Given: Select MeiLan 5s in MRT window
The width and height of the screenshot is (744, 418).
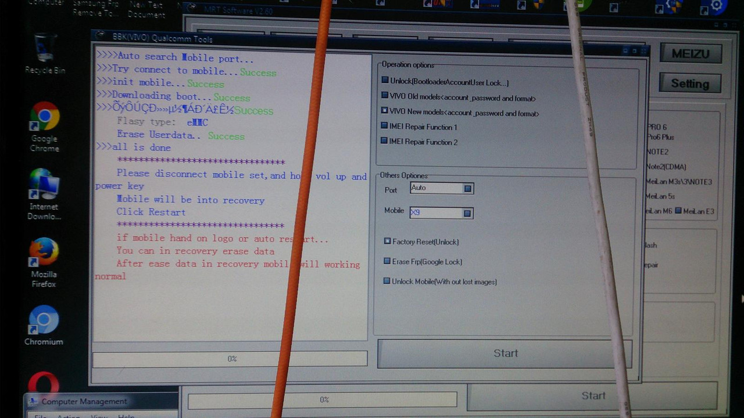Looking at the screenshot, I should point(660,196).
